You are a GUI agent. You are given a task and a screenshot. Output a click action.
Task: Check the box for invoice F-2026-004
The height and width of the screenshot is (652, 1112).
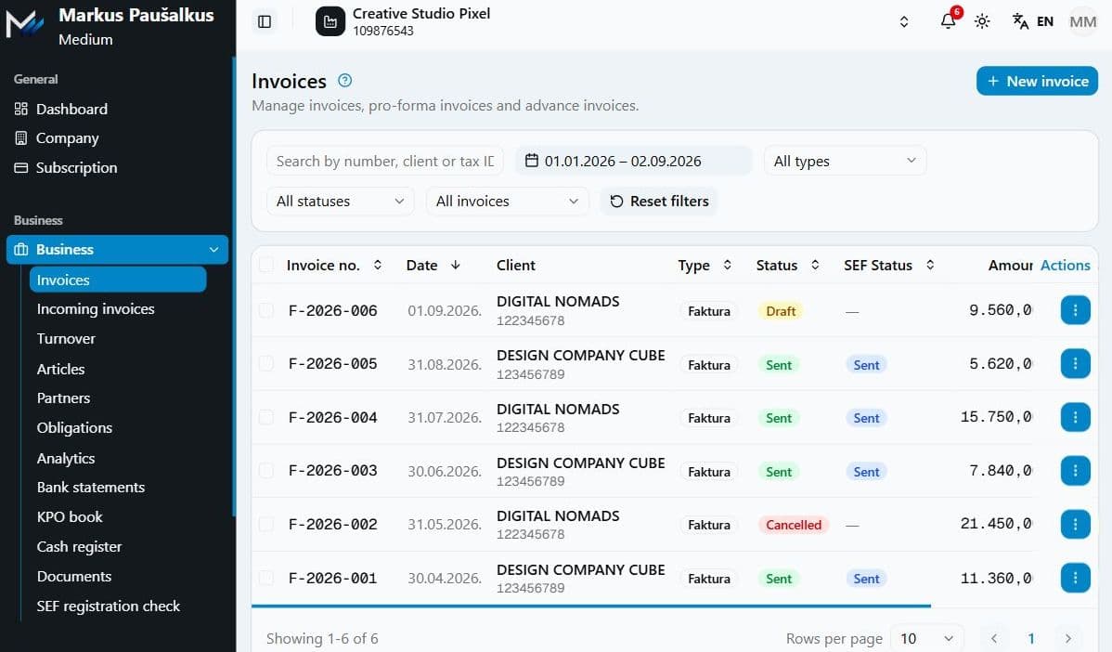[x=266, y=417]
